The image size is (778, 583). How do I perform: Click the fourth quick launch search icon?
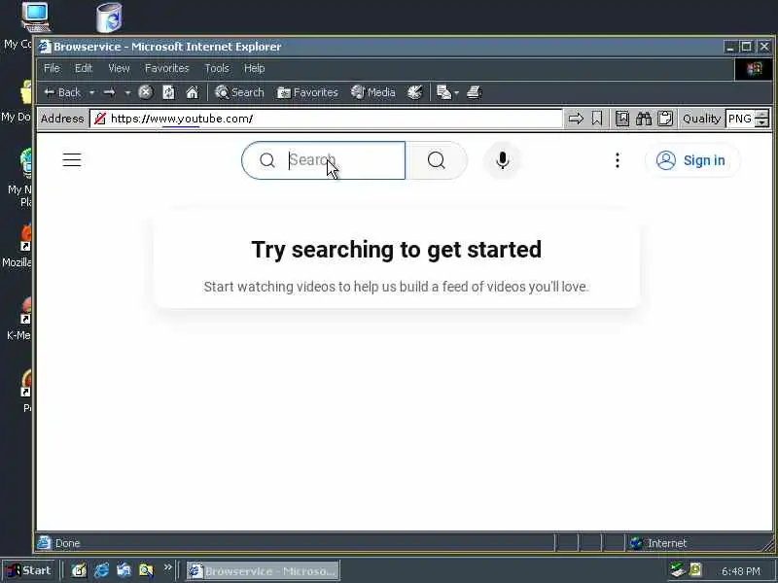tap(147, 570)
